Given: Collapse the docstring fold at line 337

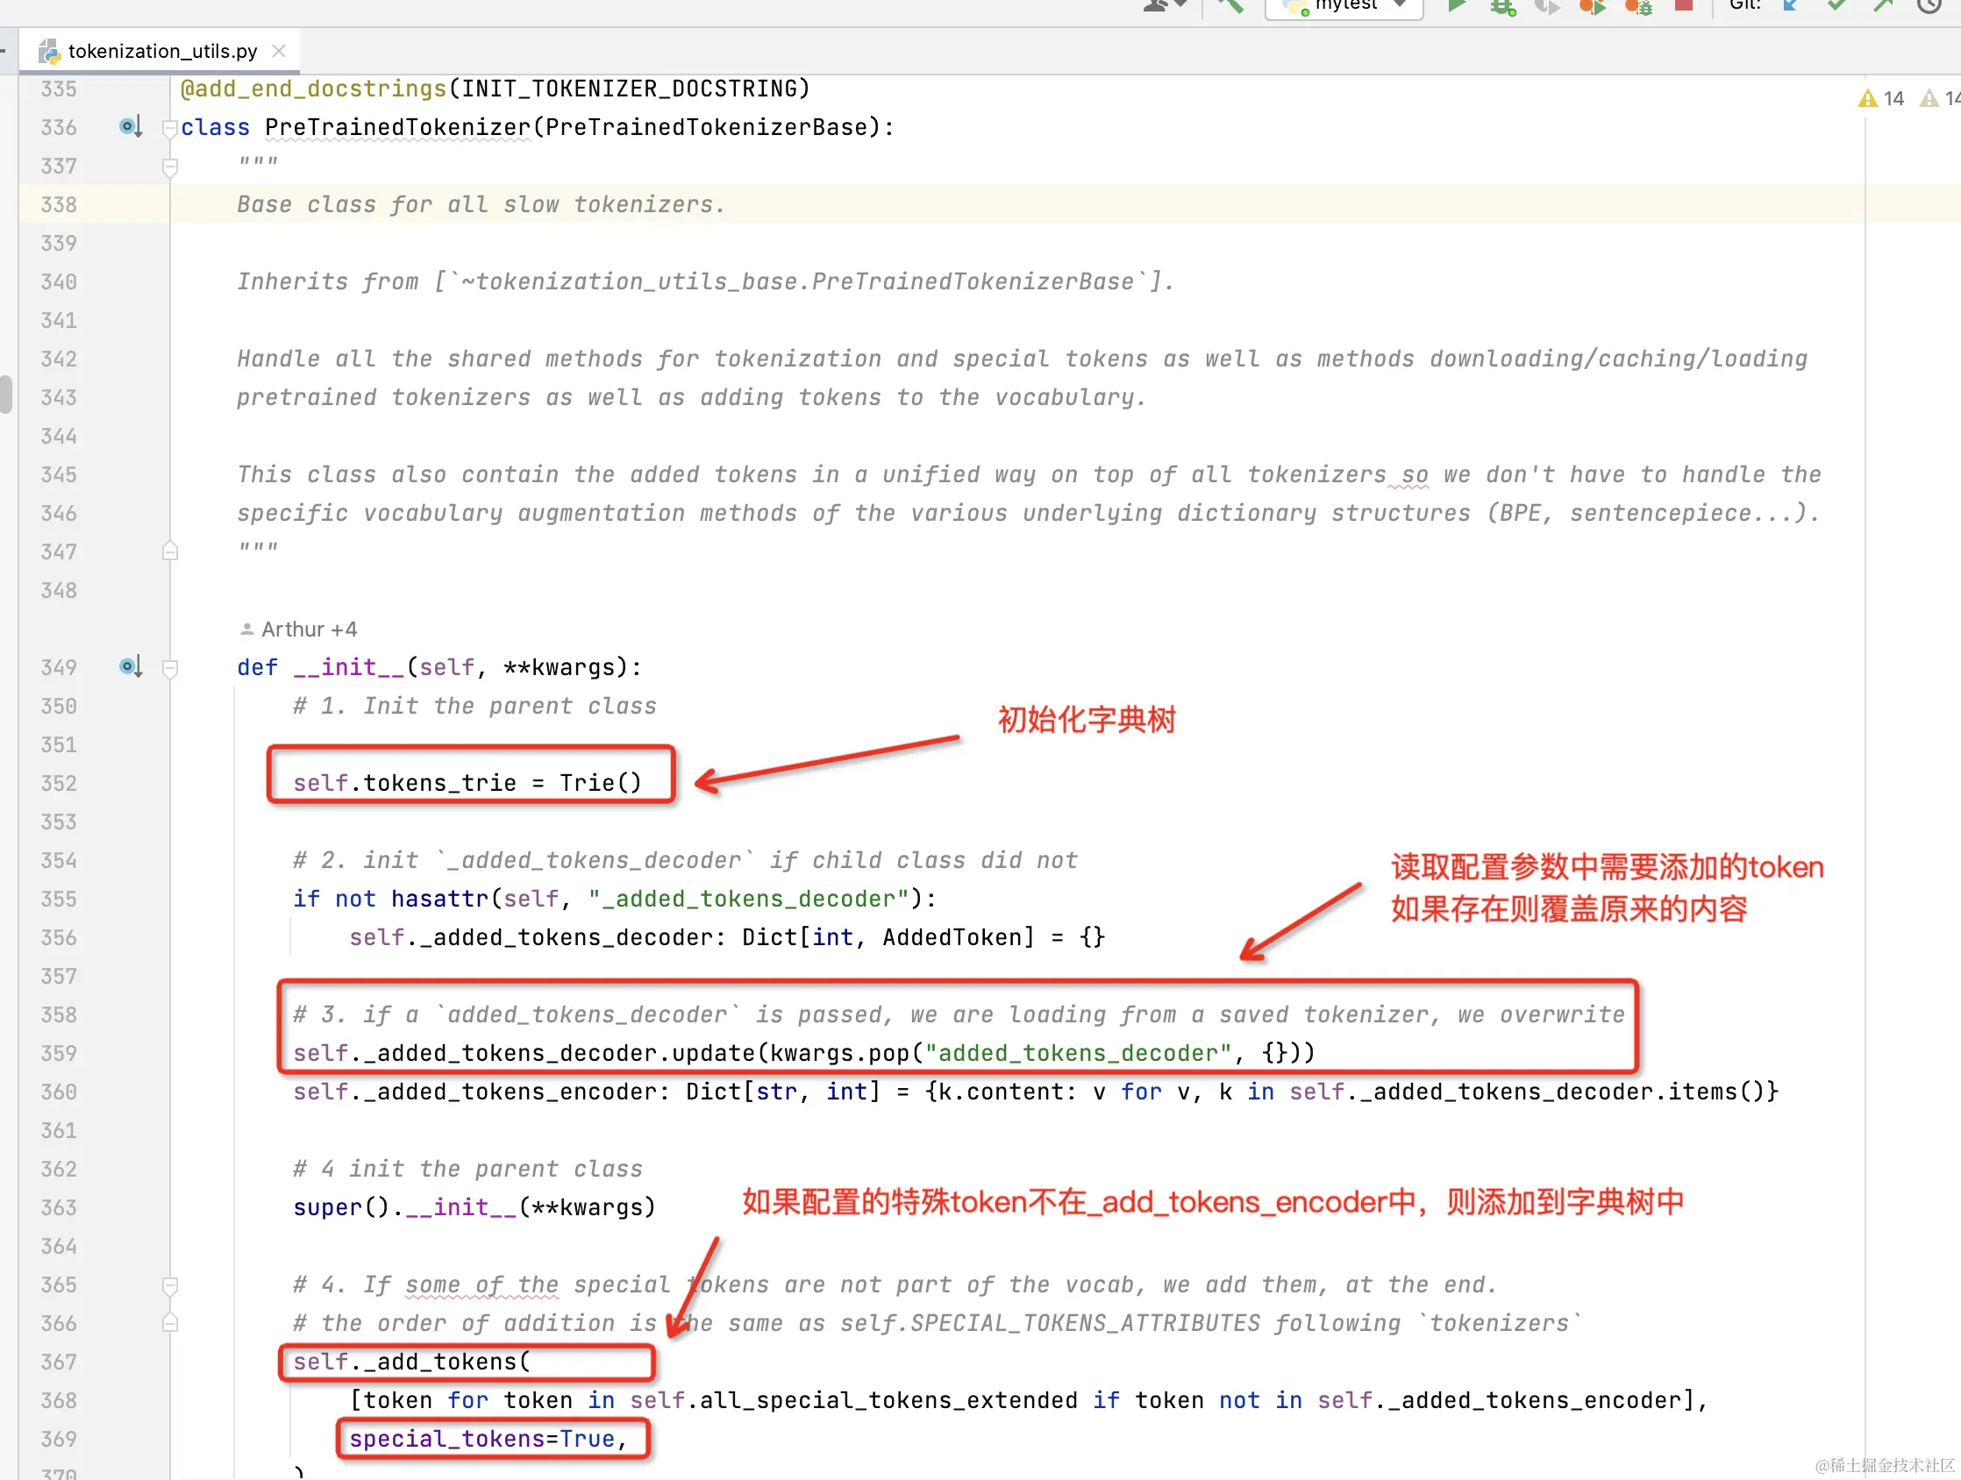Looking at the screenshot, I should (170, 166).
